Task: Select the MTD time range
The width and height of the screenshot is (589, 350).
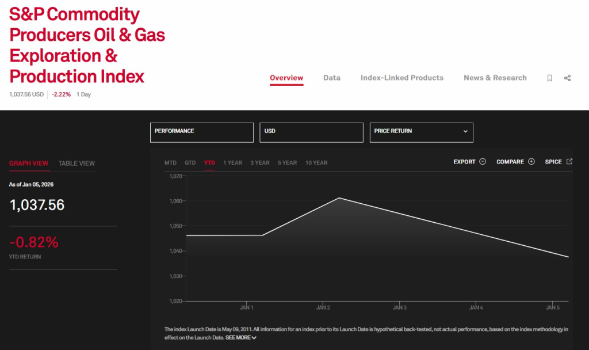Action: pos(170,163)
